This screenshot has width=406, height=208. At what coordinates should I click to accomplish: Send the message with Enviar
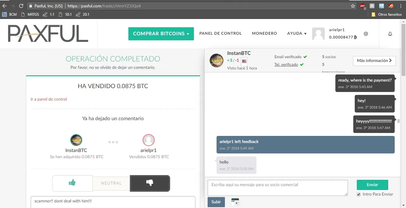(372, 185)
